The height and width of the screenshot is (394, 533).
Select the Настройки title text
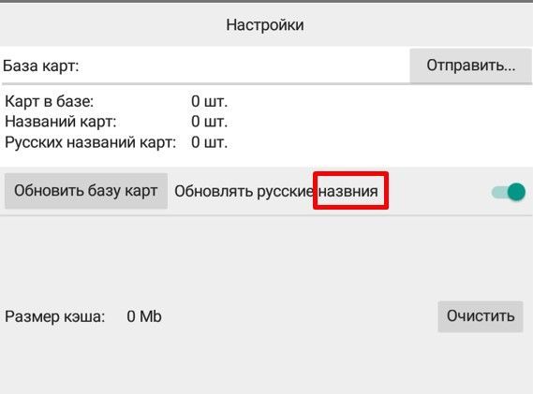pos(265,25)
